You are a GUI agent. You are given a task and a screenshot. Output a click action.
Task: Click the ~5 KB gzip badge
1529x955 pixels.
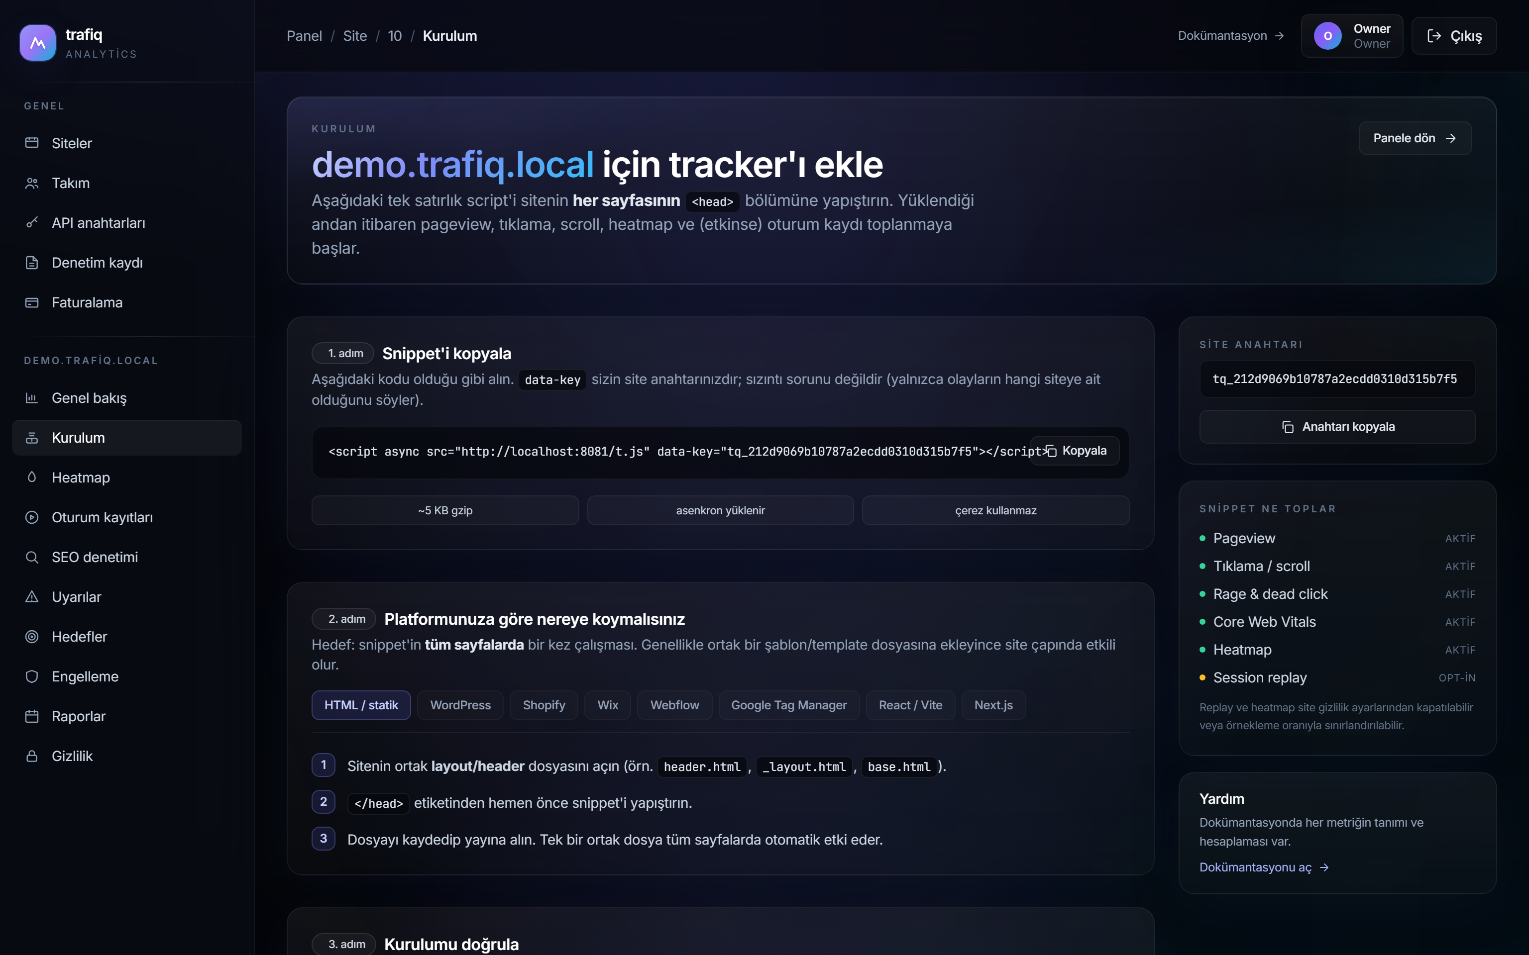point(445,510)
